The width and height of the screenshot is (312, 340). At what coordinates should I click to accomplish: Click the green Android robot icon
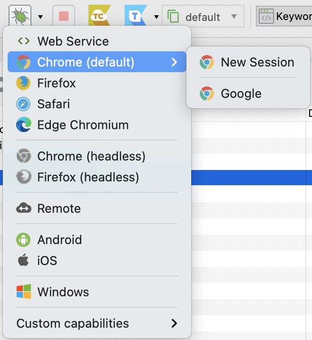tap(23, 240)
